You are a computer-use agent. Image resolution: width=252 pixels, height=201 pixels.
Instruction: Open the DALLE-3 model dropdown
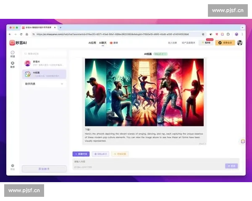160,54
